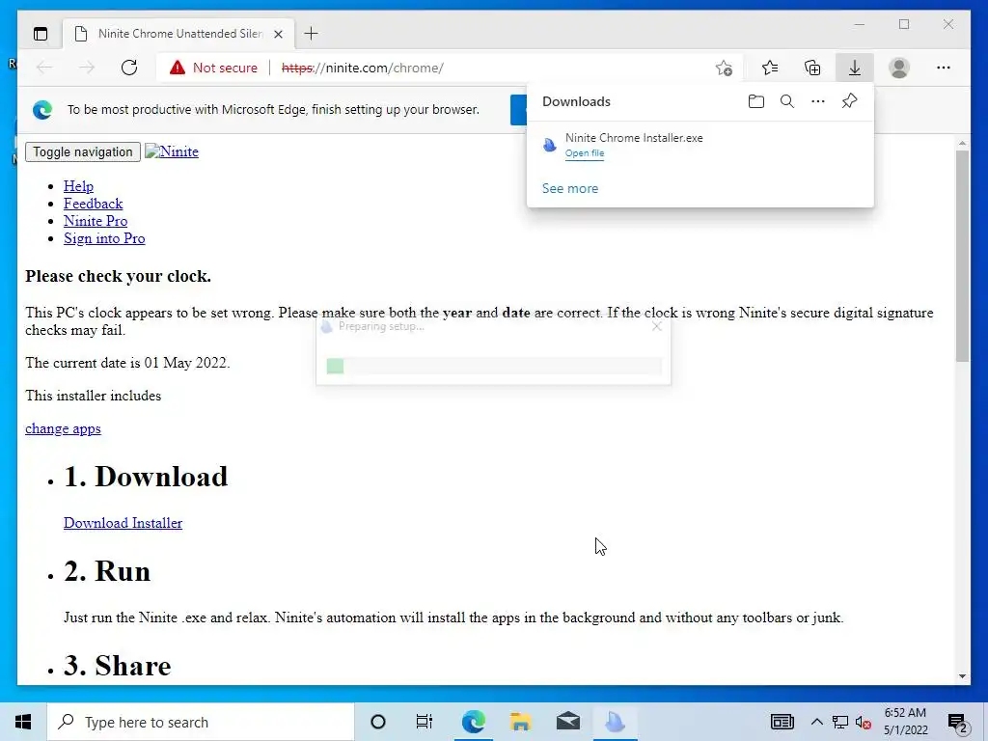
Task: Open the Favorites list icon
Action: (x=769, y=68)
